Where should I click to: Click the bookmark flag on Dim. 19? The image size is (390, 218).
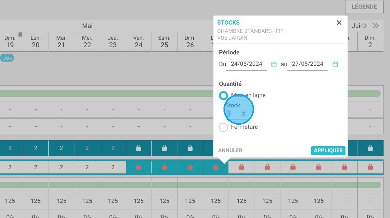click(x=20, y=35)
